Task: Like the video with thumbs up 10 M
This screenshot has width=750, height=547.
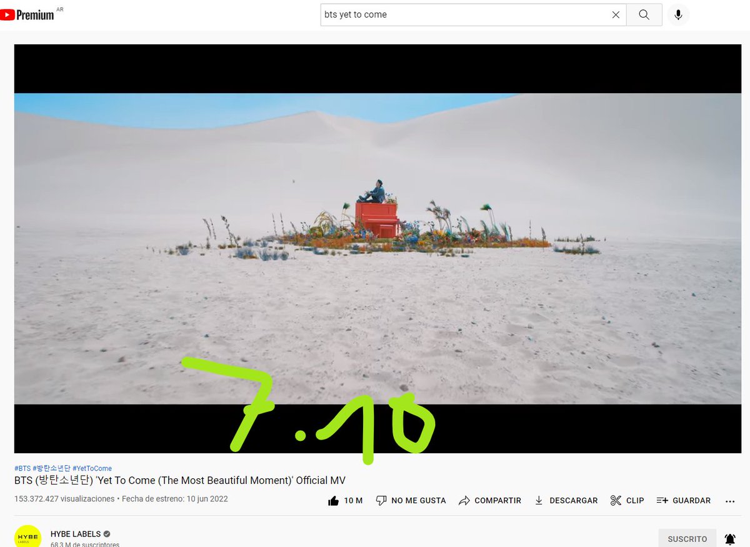Action: click(346, 501)
